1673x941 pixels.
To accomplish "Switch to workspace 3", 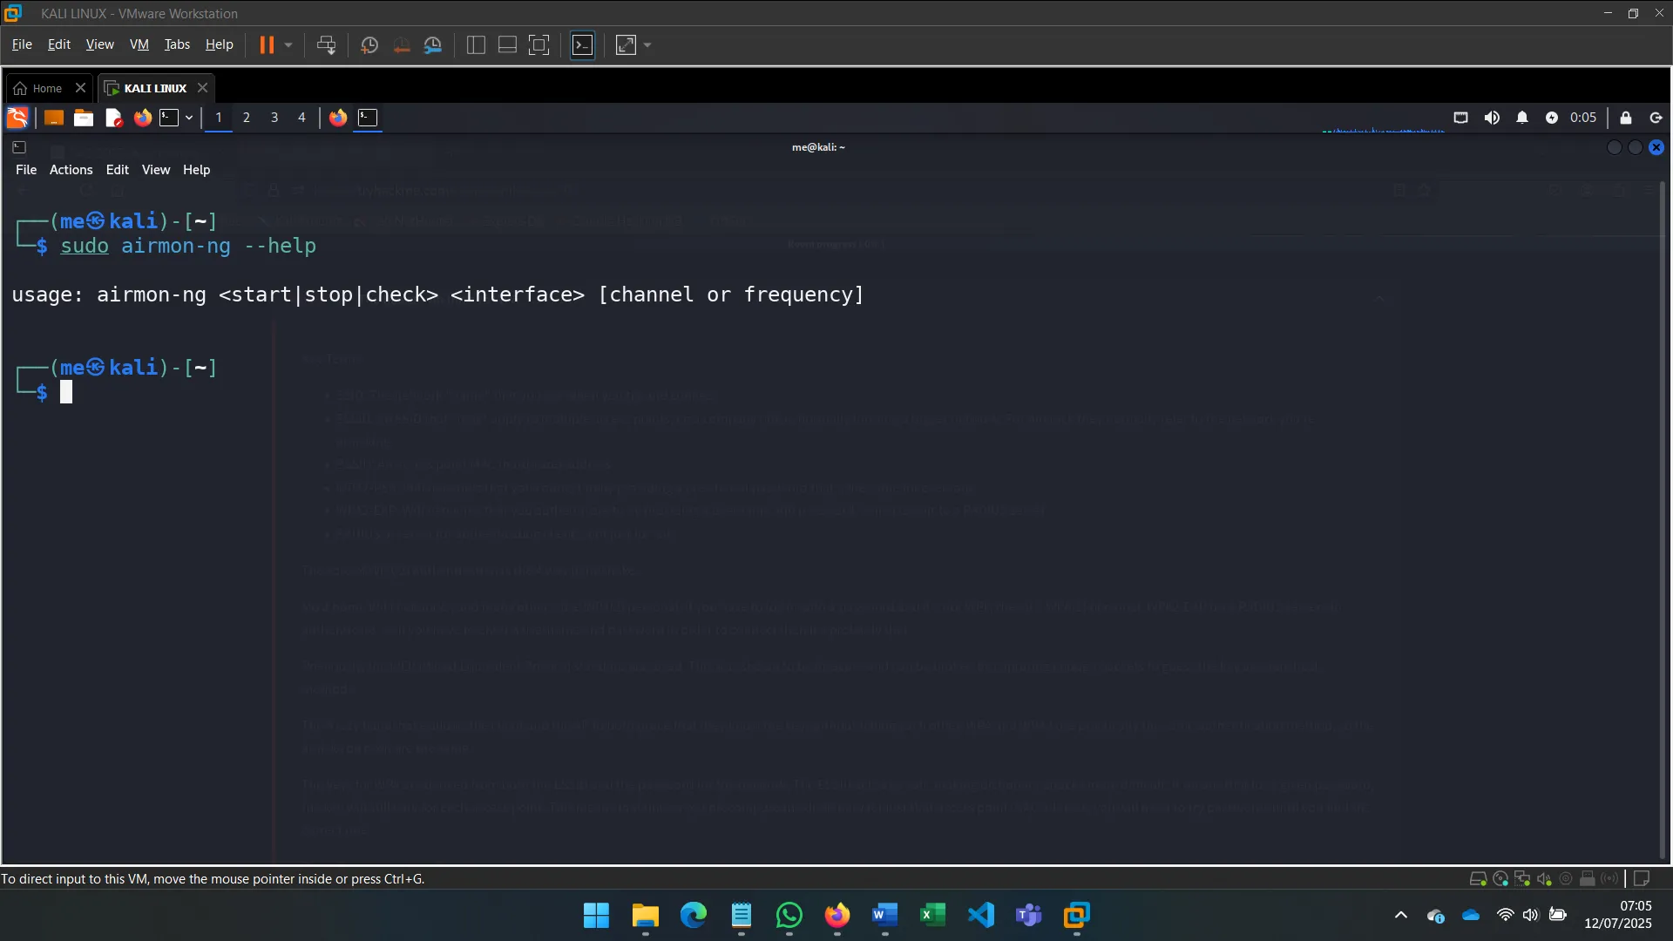I will pyautogui.click(x=274, y=118).
